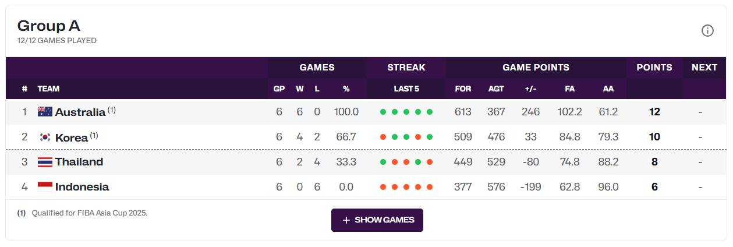The height and width of the screenshot is (247, 733).
Task: Open the Indonesia team link
Action: pos(82,187)
